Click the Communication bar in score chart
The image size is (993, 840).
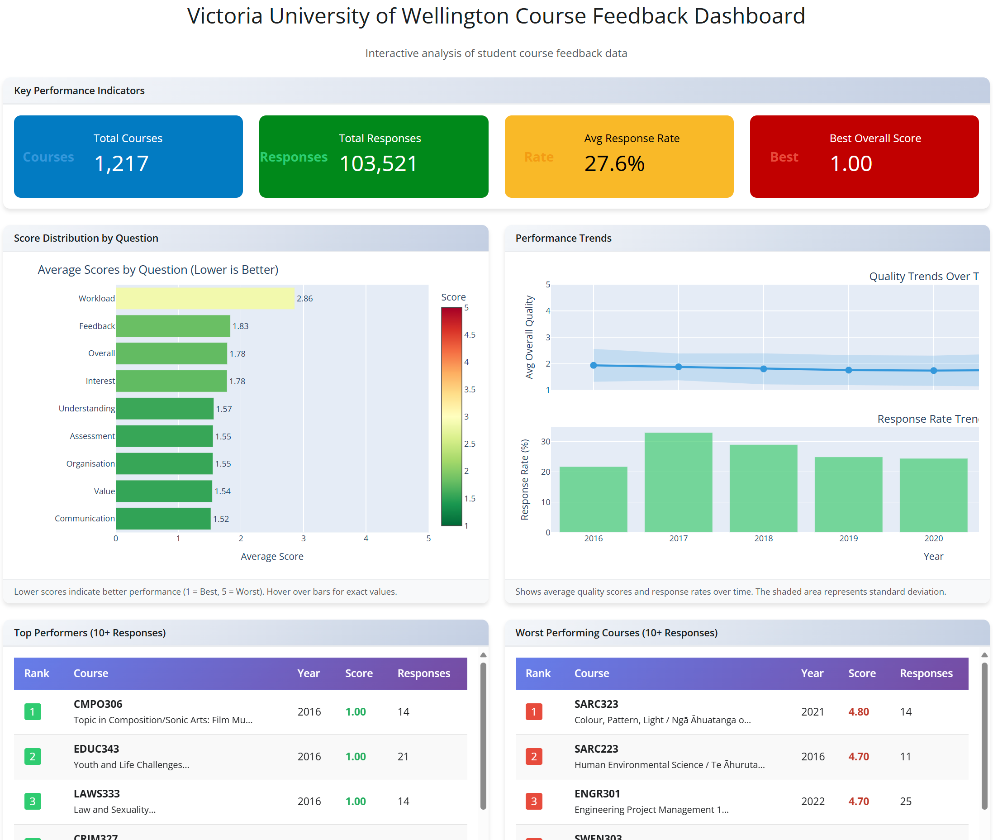click(x=163, y=519)
